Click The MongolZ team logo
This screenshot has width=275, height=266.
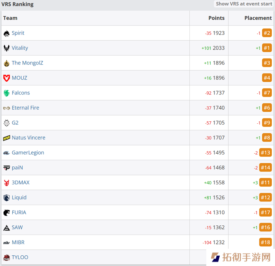point(7,63)
